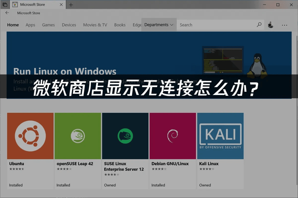The height and width of the screenshot is (198, 298).
Task: Click the openSUSE Leap 42 star rating
Action: [x=64, y=169]
